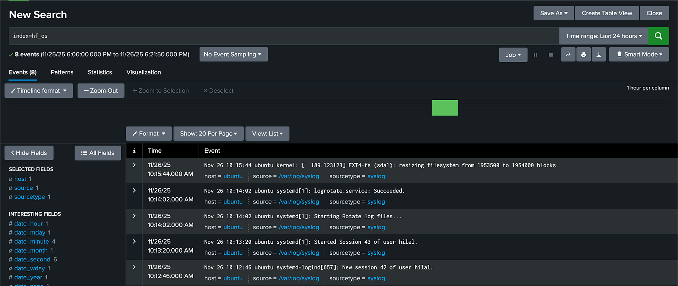Select the green timeline bar
Image resolution: width=678 pixels, height=286 pixels.
point(445,108)
